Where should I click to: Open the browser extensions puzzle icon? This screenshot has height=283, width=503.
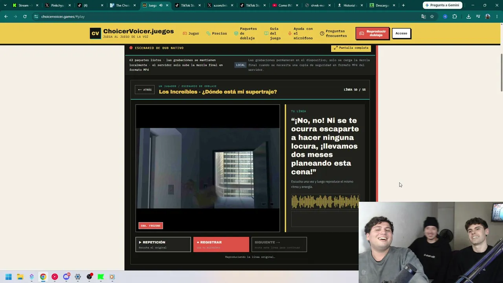pos(455,17)
